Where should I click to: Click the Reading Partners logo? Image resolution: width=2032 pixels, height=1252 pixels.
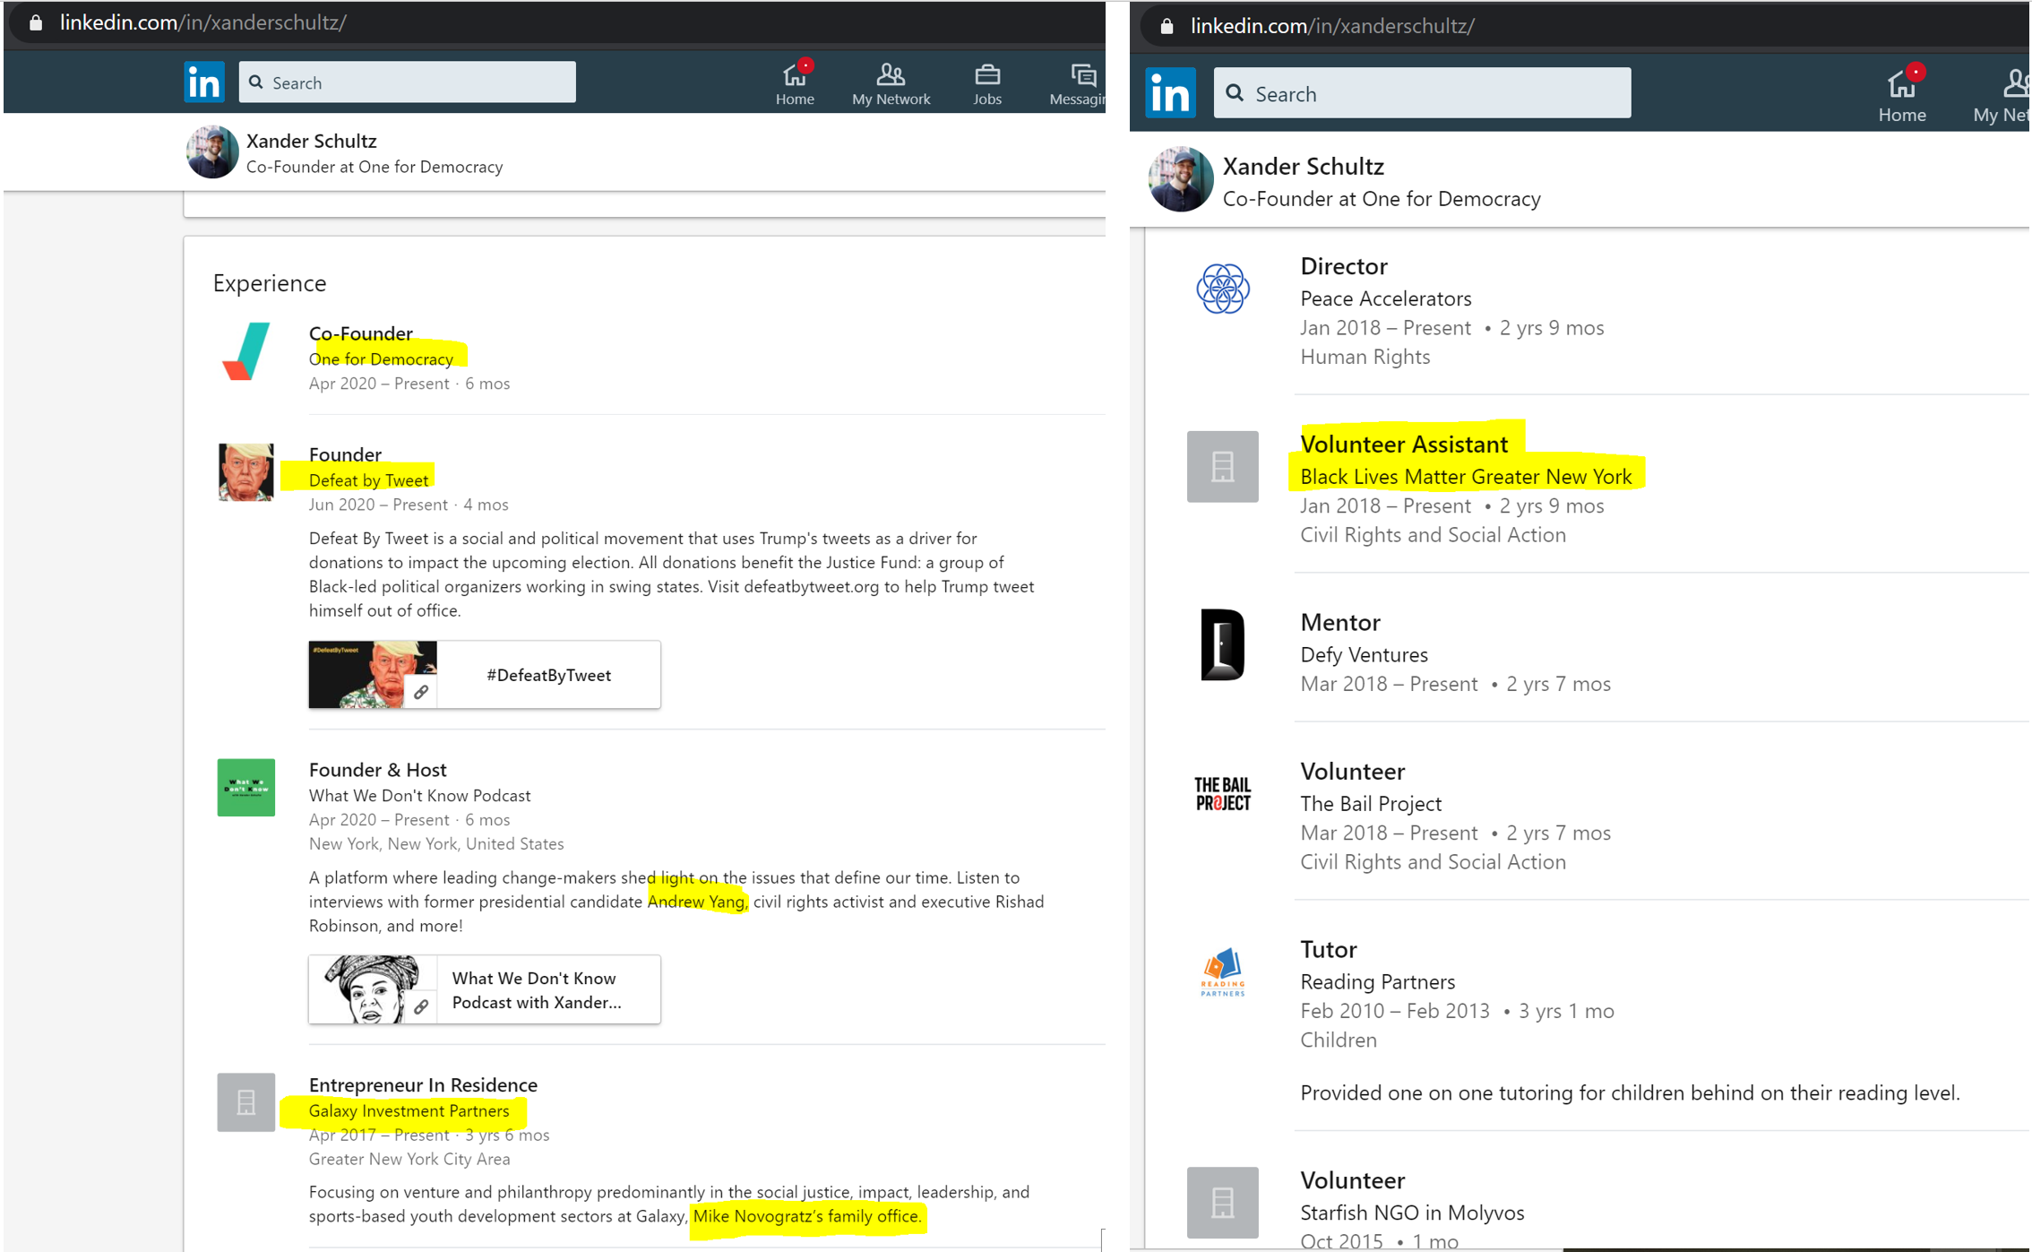point(1222,971)
